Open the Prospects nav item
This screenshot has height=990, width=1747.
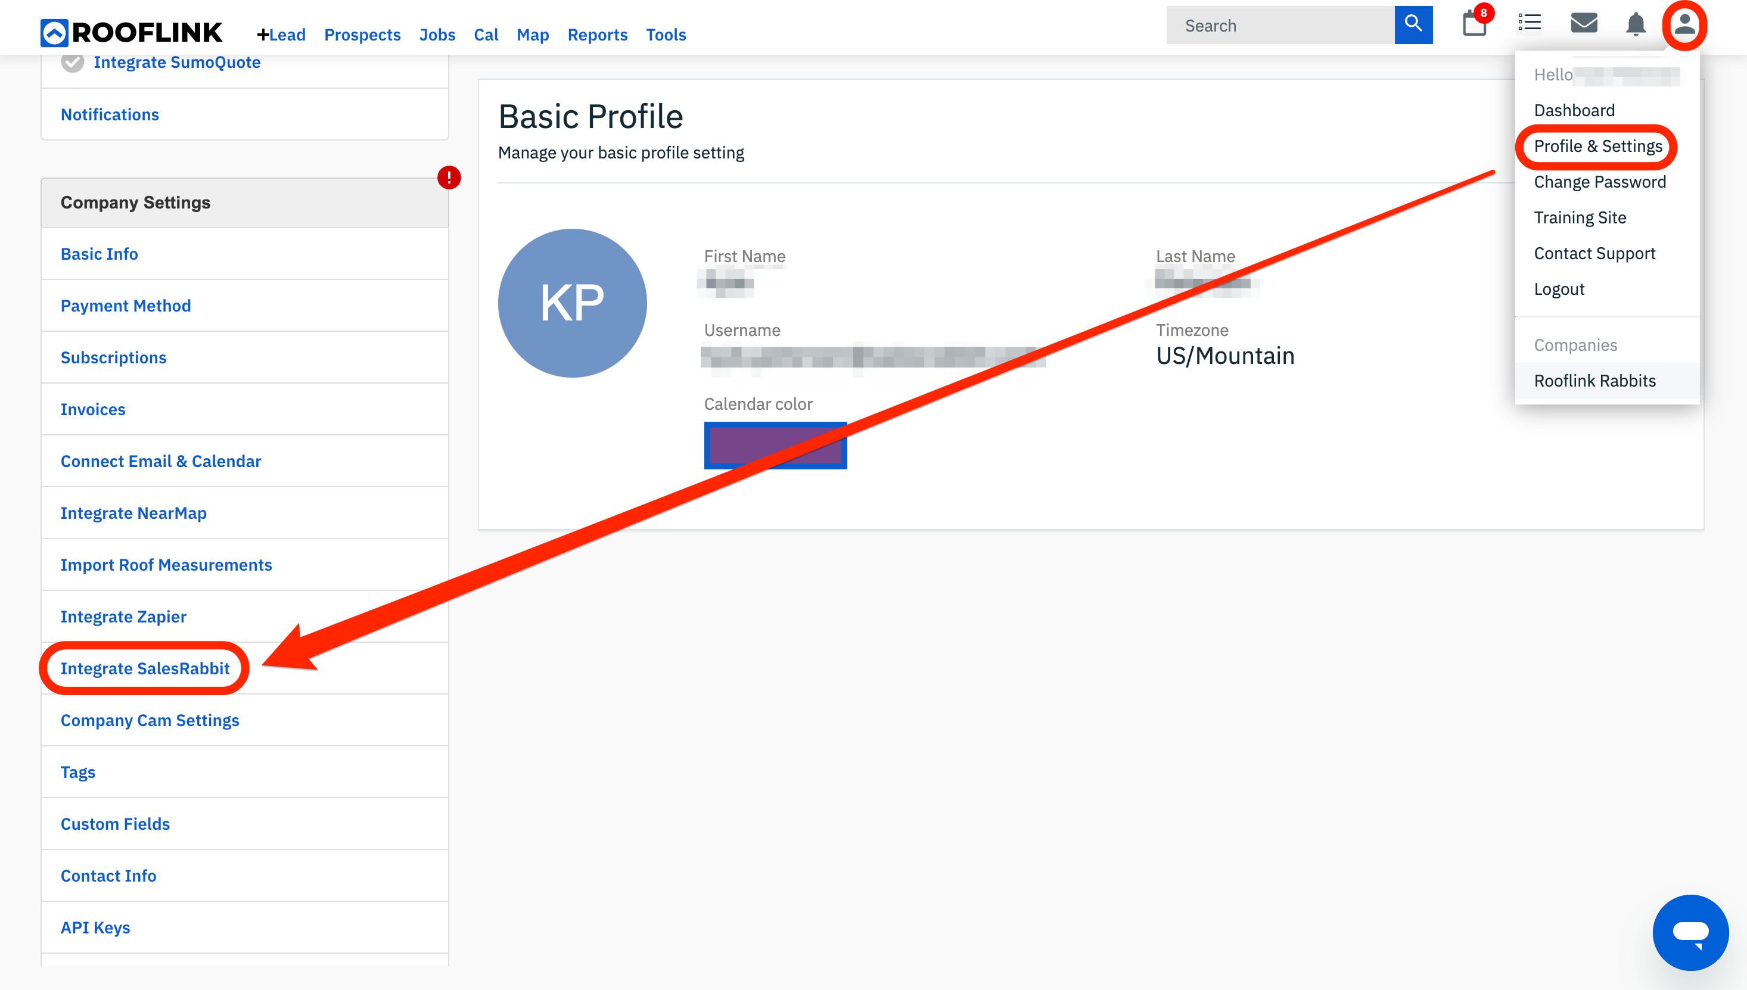(362, 35)
